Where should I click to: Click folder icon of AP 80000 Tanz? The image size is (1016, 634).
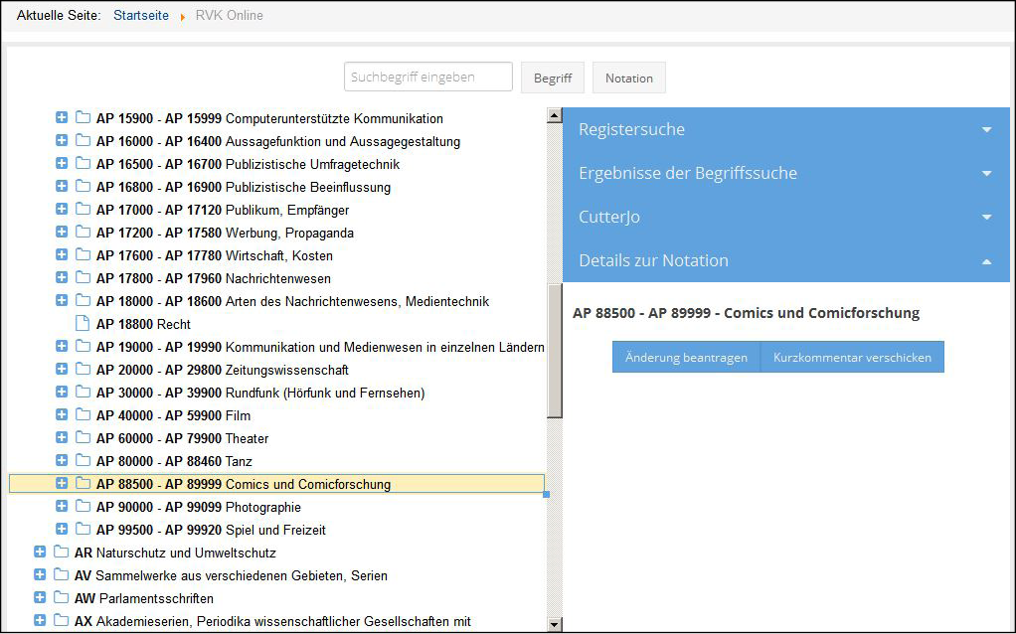click(83, 460)
